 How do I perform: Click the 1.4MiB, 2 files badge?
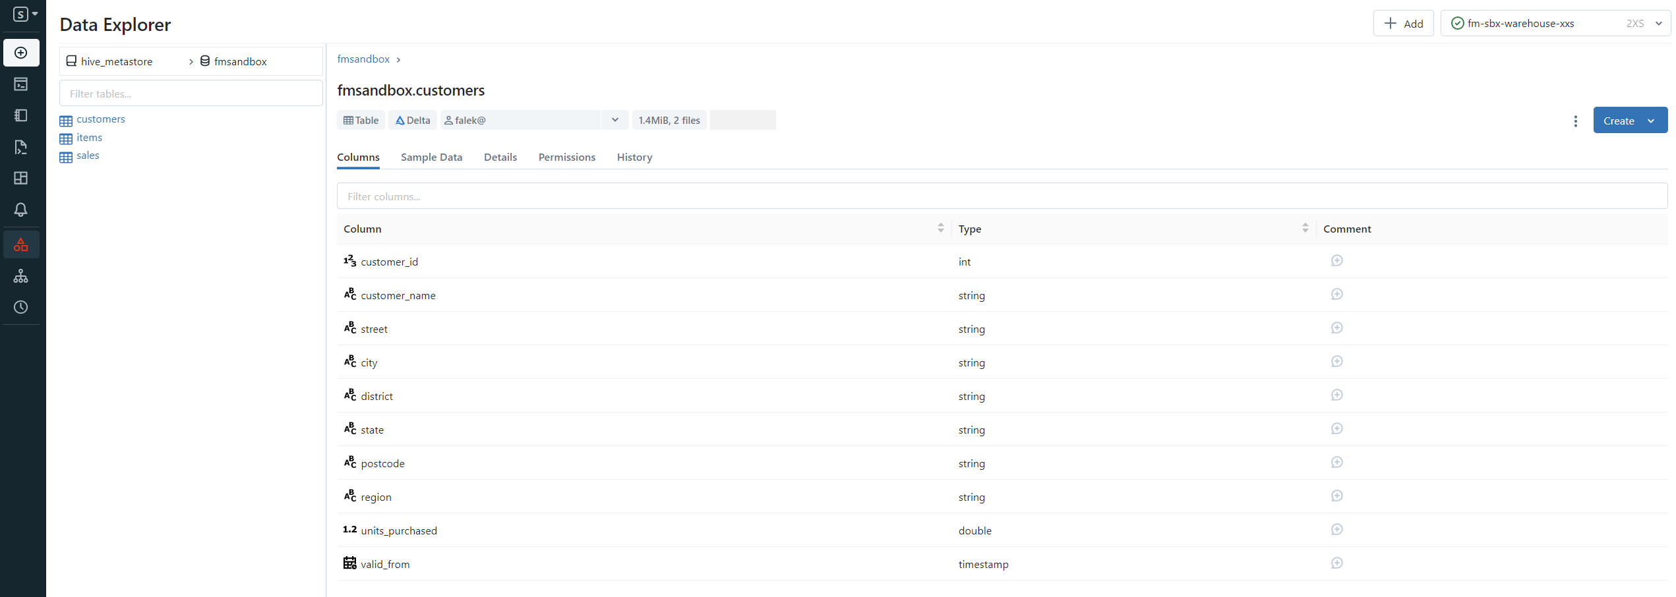669,120
